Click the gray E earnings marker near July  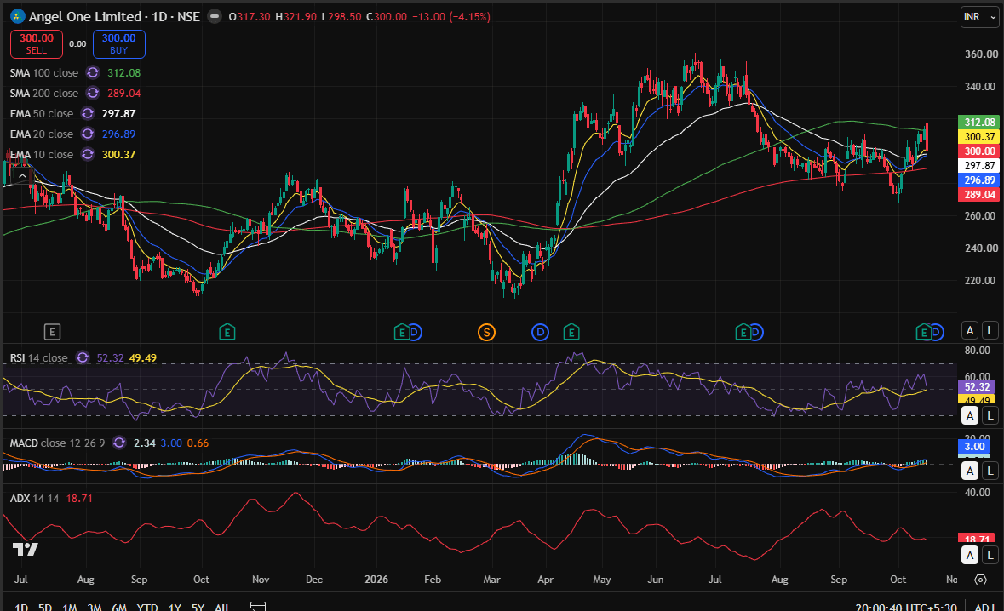tap(53, 332)
